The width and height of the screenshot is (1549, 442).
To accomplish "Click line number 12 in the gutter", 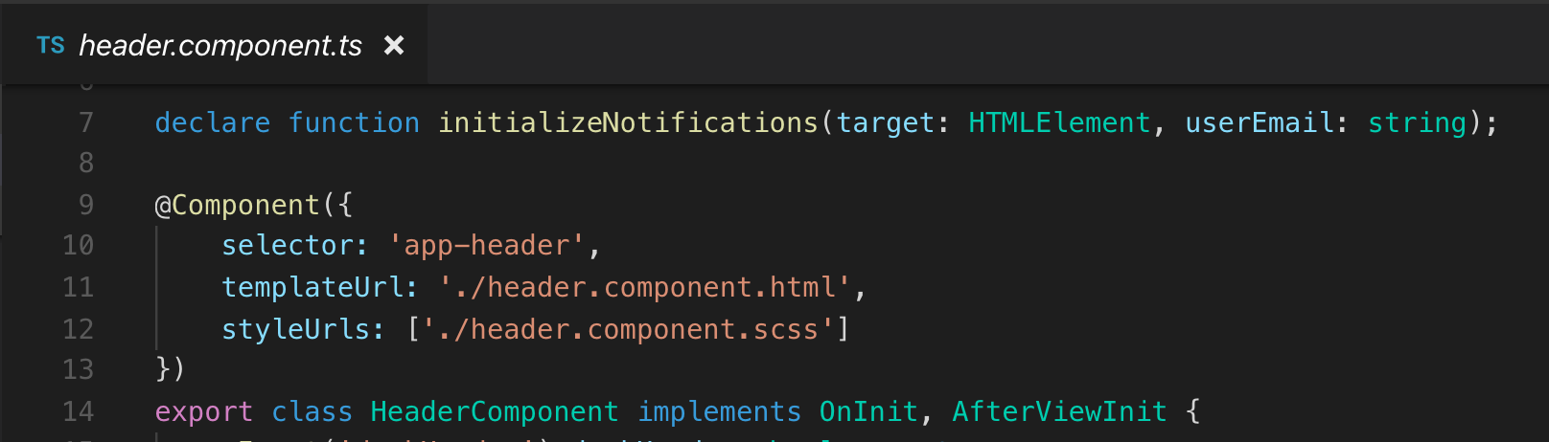I will point(79,329).
